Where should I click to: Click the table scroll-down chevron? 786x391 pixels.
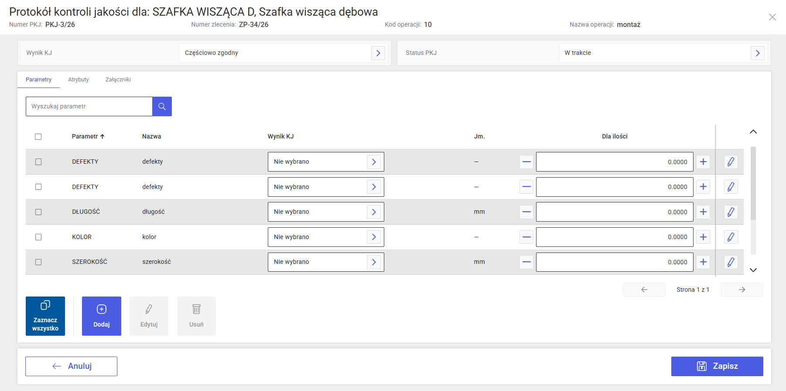click(x=753, y=270)
